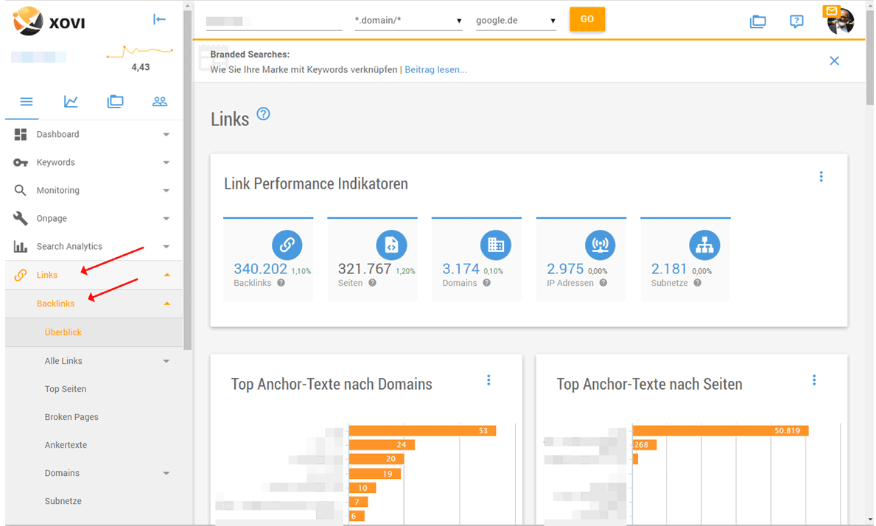Open the mail notification icon
Image resolution: width=876 pixels, height=526 pixels.
point(831,10)
